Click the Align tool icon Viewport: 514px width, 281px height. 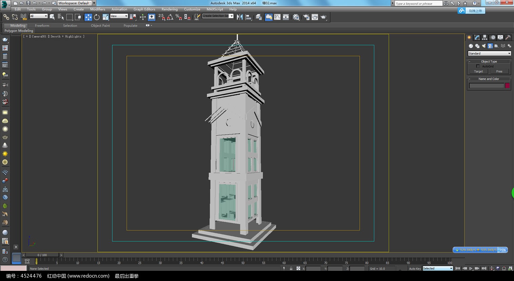click(248, 17)
